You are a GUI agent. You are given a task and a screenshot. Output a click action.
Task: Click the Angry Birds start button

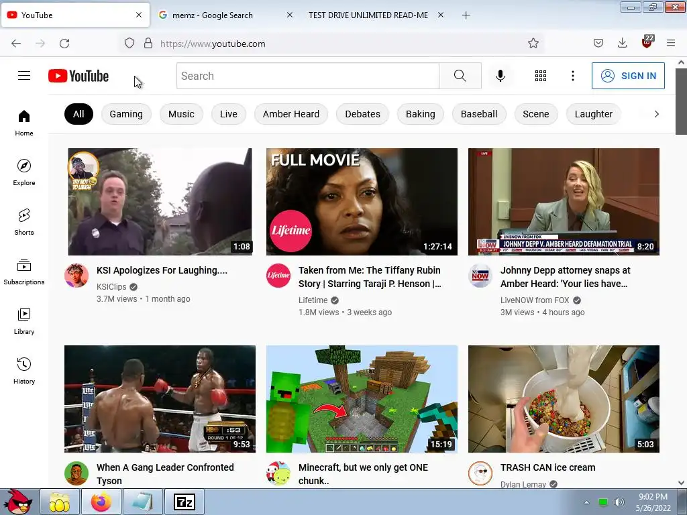pyautogui.click(x=19, y=502)
